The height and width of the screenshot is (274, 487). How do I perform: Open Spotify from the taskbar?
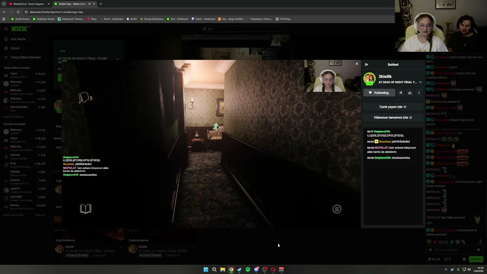tap(248, 269)
